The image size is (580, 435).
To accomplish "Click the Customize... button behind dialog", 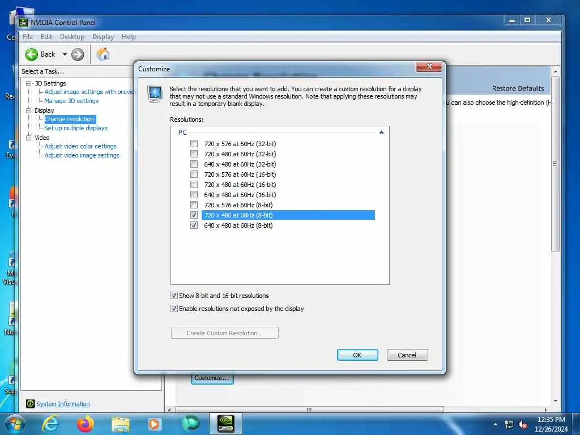I will [212, 378].
